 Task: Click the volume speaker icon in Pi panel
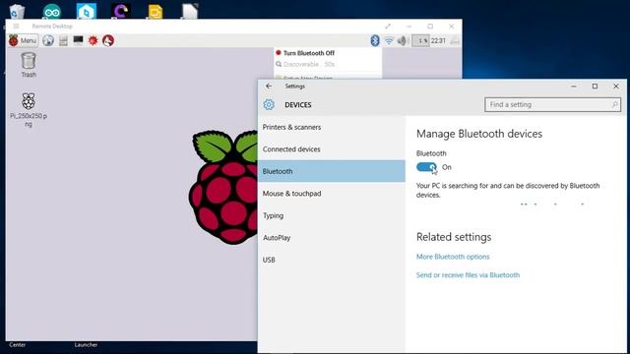click(x=403, y=40)
